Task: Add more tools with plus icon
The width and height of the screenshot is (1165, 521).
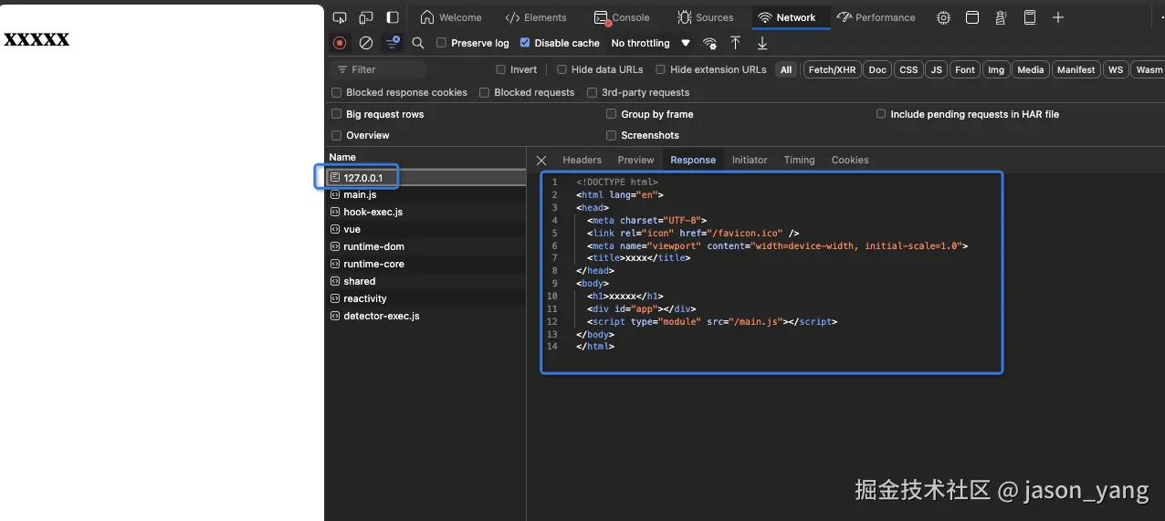Action: (x=1058, y=17)
